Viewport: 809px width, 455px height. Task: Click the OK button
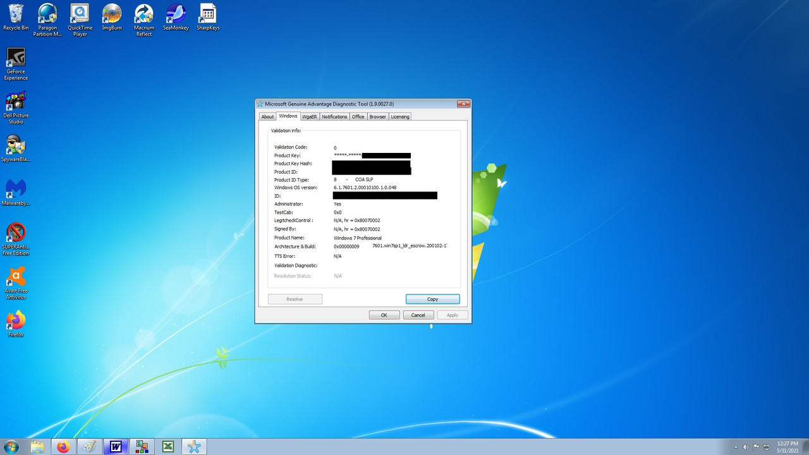[x=384, y=315]
